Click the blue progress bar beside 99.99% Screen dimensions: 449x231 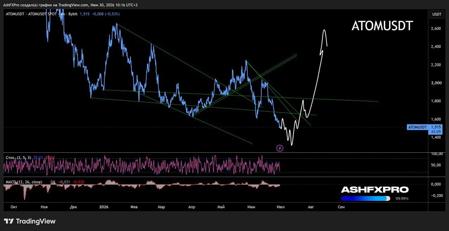(x=365, y=198)
